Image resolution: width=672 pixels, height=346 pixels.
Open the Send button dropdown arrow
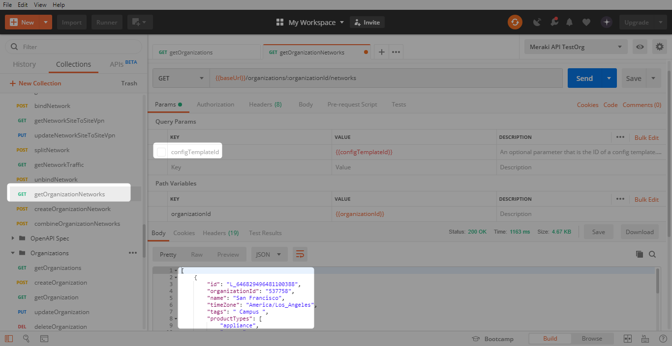pos(609,78)
